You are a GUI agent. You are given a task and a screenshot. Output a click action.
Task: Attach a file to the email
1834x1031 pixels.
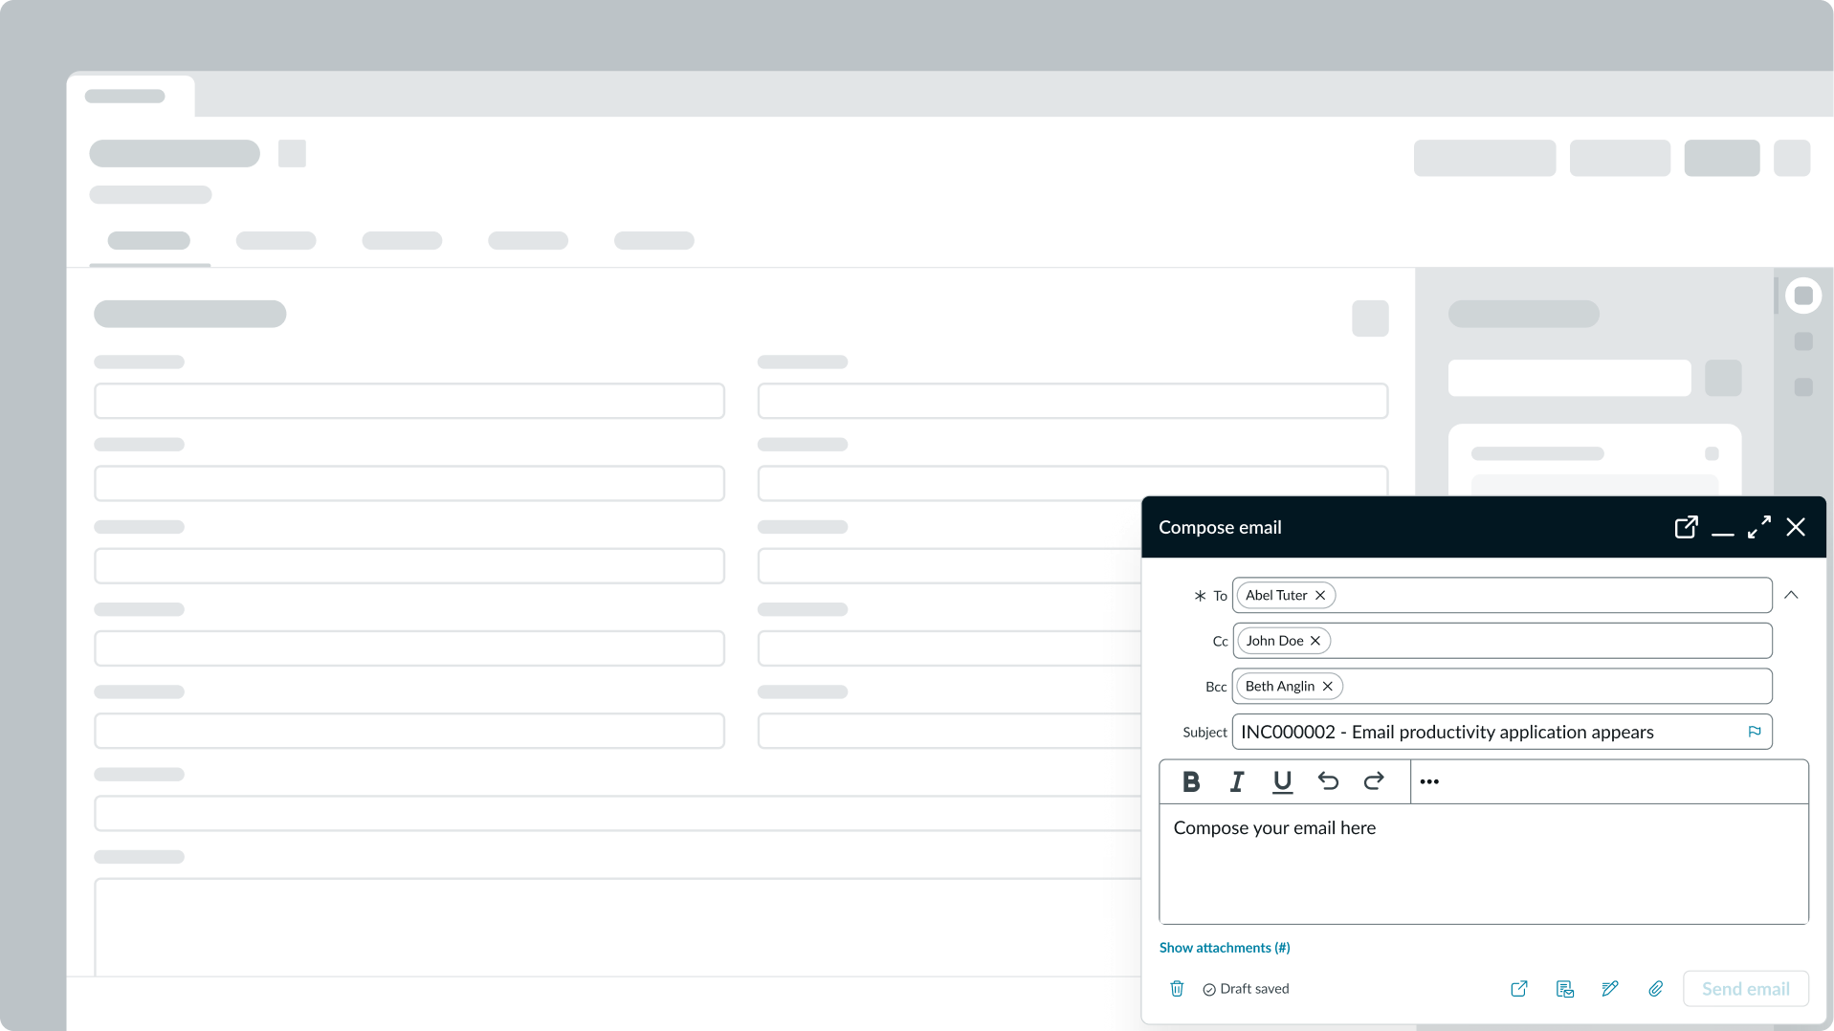tap(1656, 989)
